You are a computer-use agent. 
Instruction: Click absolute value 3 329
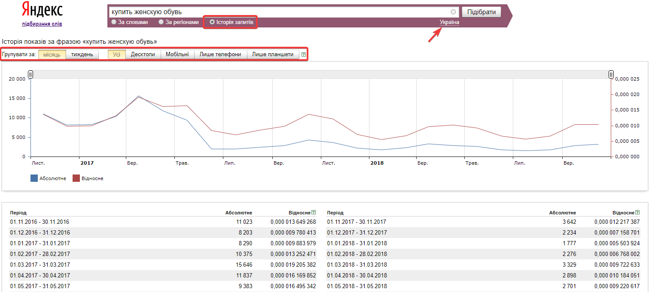(x=569, y=265)
